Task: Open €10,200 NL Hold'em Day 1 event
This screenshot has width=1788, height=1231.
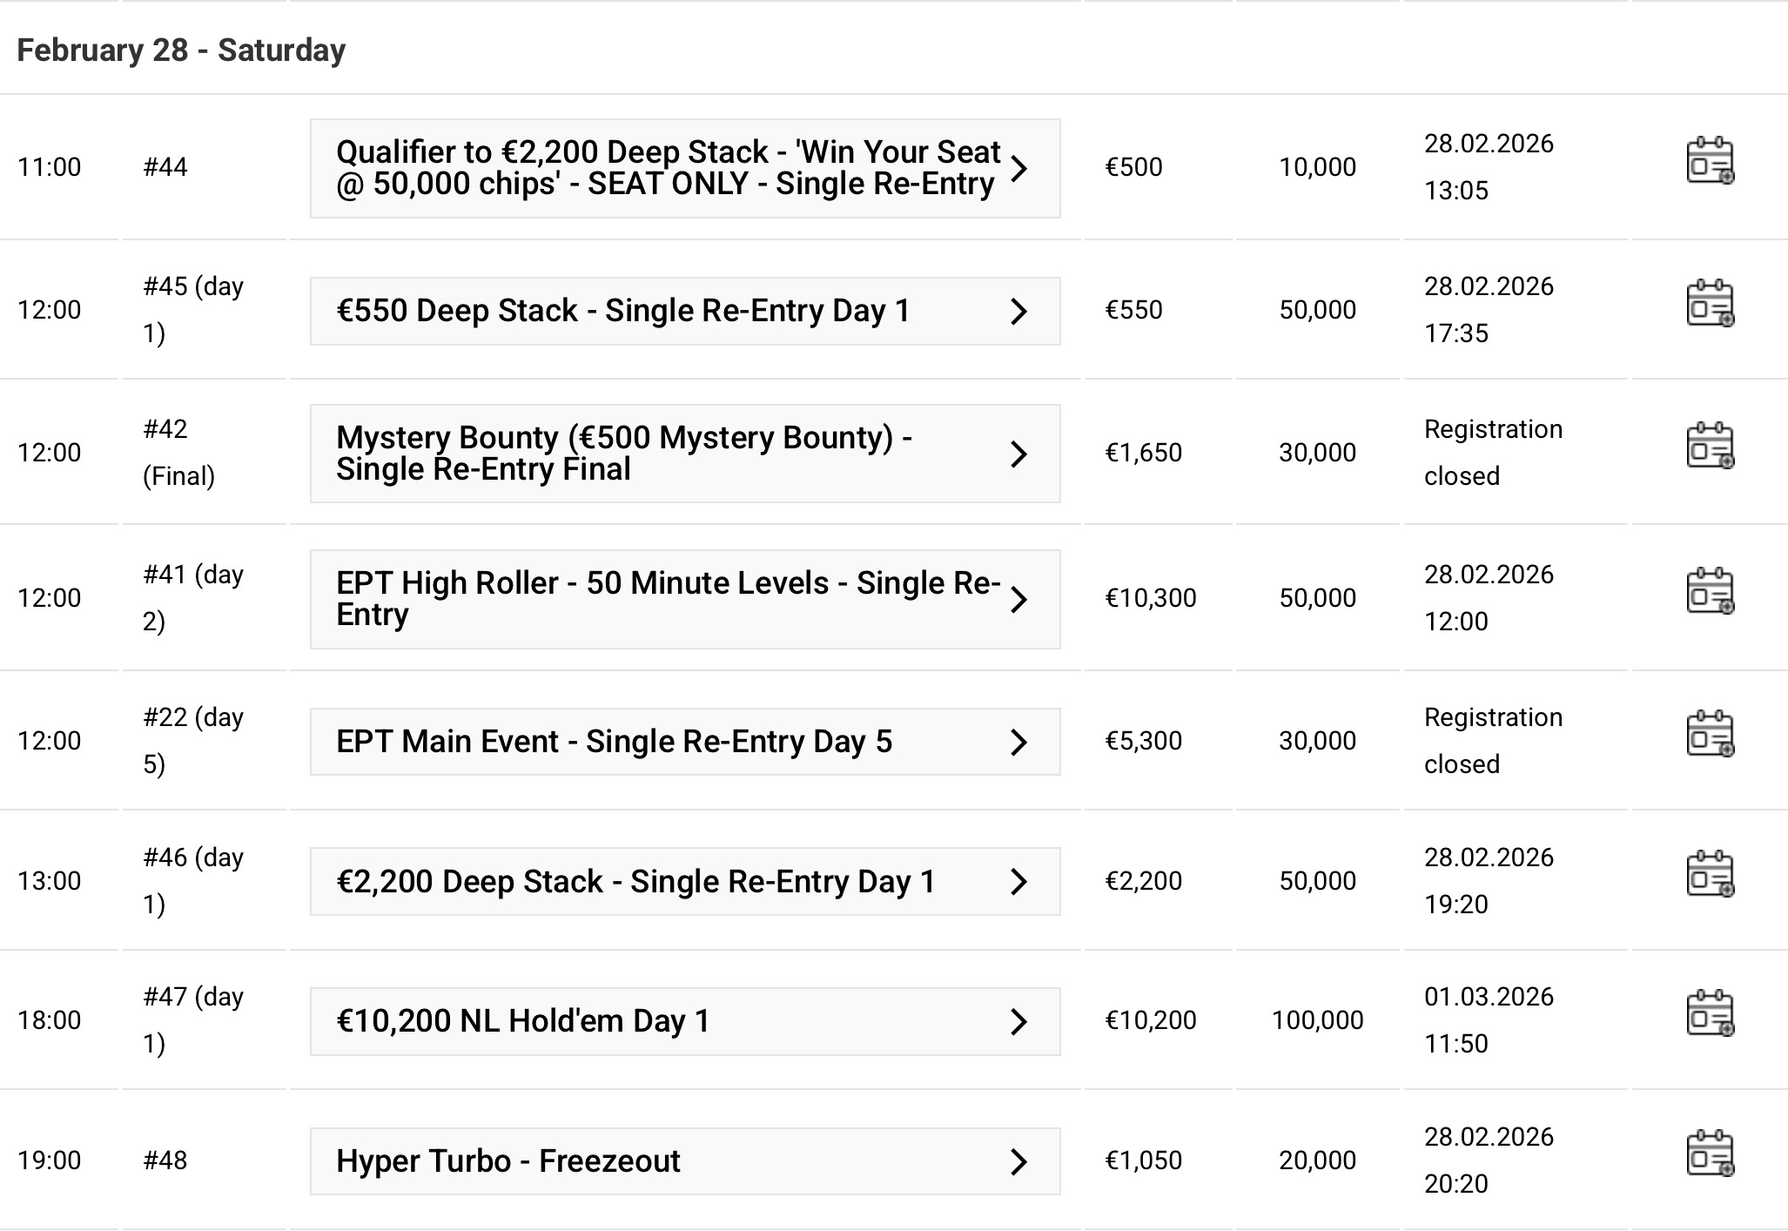Action: 523,1021
